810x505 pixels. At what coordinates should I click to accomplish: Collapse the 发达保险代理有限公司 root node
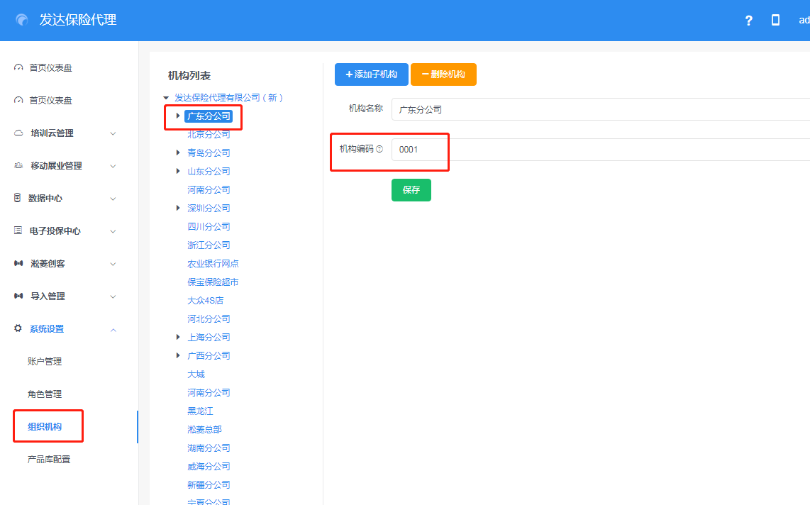166,98
